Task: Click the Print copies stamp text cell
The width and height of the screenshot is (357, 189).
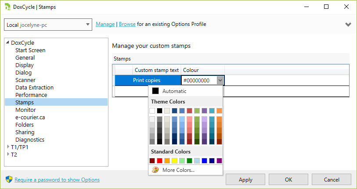Action: [x=157, y=80]
